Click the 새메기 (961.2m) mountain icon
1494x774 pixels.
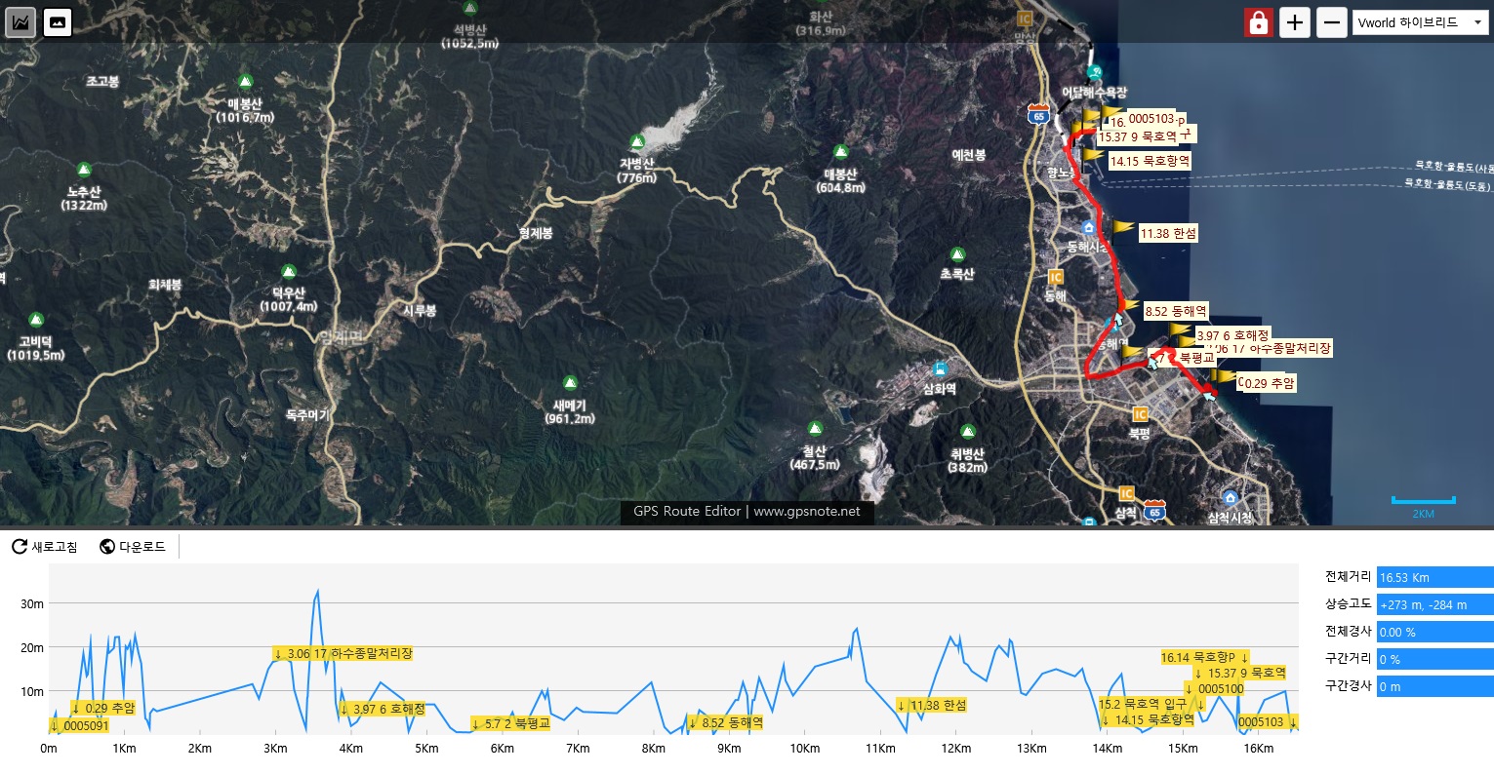572,383
